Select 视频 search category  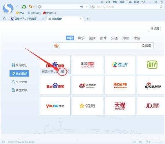92,38
